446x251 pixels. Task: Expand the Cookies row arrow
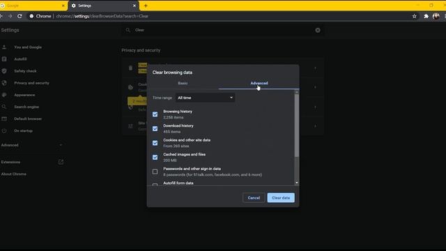[315, 87]
